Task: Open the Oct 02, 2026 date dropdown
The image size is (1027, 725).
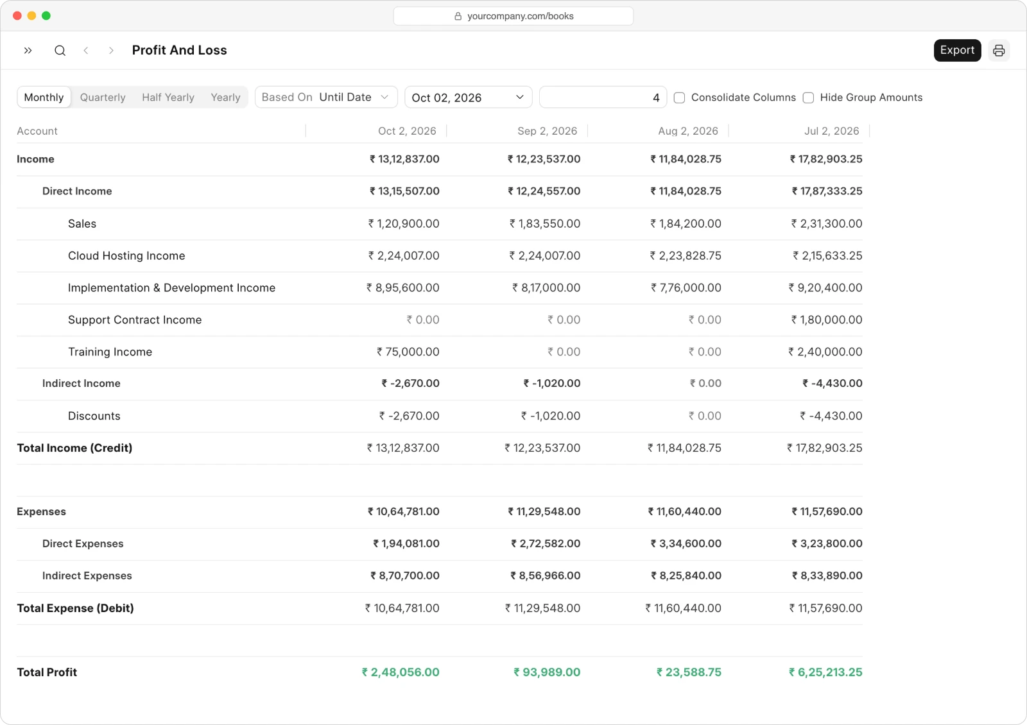Action: (x=469, y=98)
